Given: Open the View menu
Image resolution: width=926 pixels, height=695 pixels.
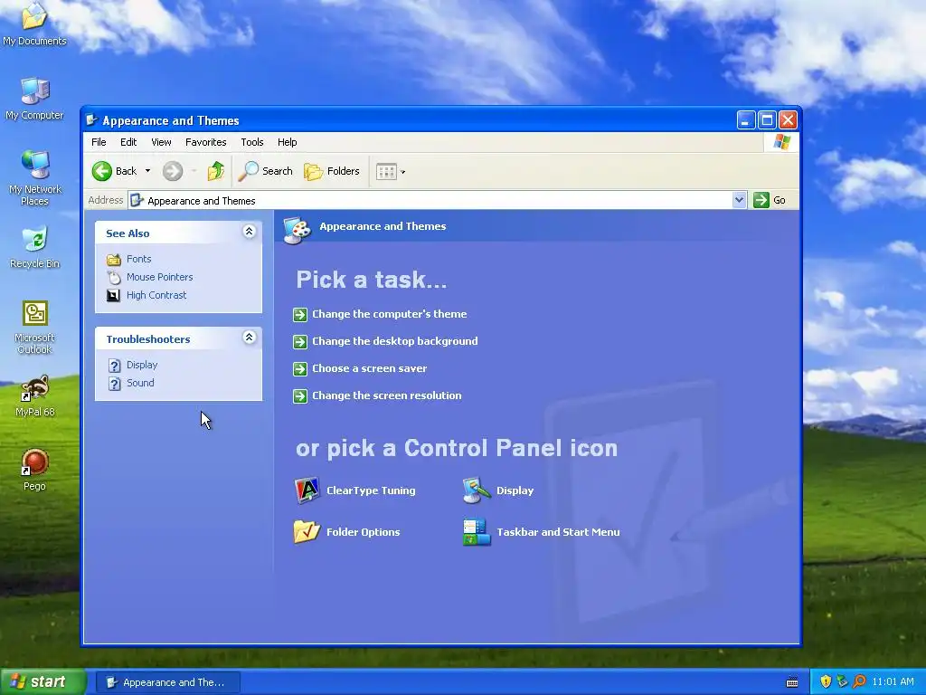Looking at the screenshot, I should pyautogui.click(x=161, y=142).
